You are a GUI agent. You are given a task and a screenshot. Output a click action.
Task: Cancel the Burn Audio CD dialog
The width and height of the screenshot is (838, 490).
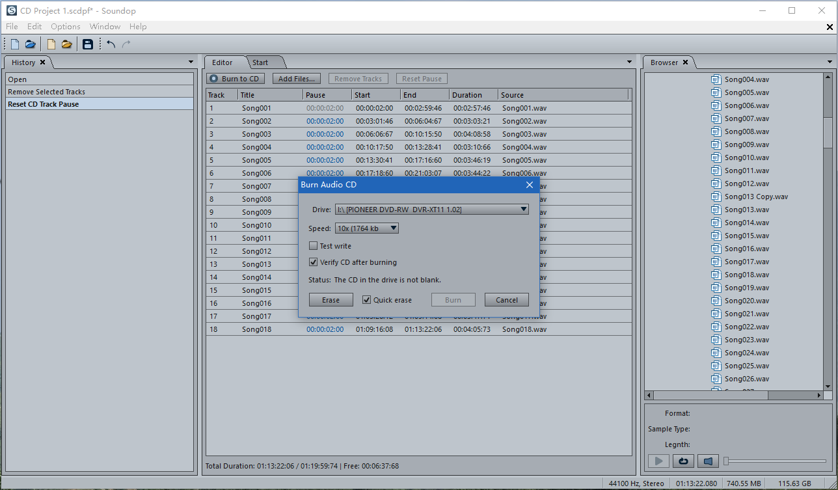[506, 300]
